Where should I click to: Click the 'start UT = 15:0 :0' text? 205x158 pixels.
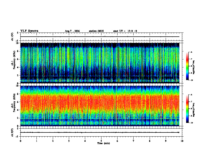125,31
